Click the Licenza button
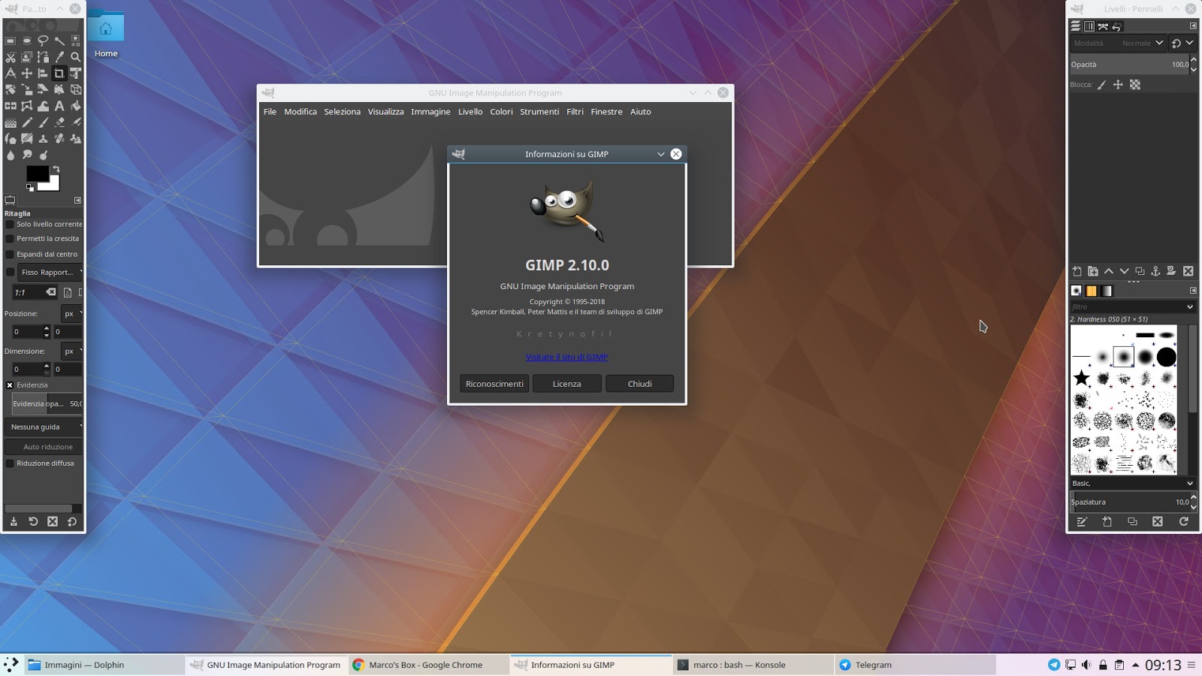 pos(567,384)
